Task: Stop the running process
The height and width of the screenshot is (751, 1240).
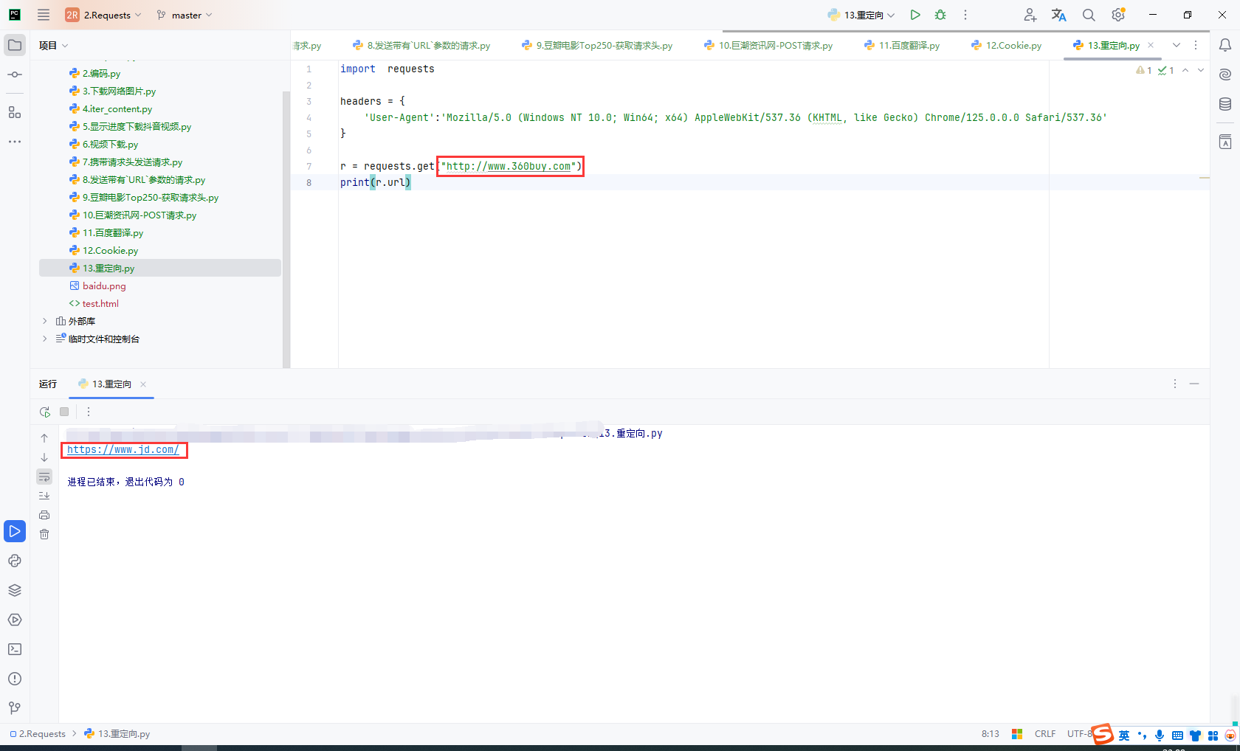Action: [x=64, y=412]
